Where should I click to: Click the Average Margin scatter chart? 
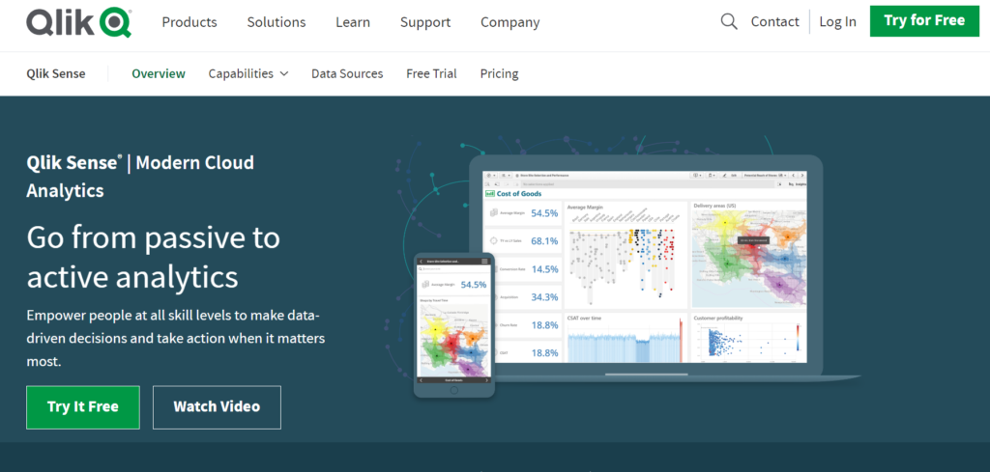click(626, 255)
